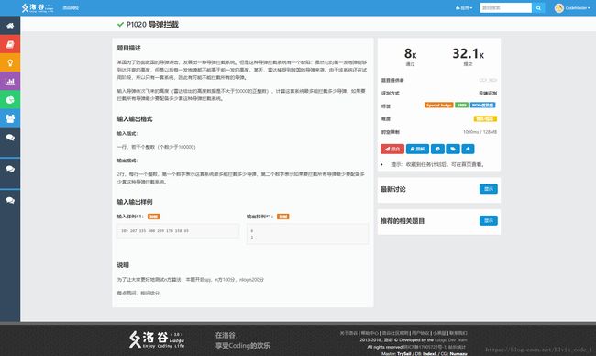Open the 应用 dropdown in header

(x=464, y=7)
